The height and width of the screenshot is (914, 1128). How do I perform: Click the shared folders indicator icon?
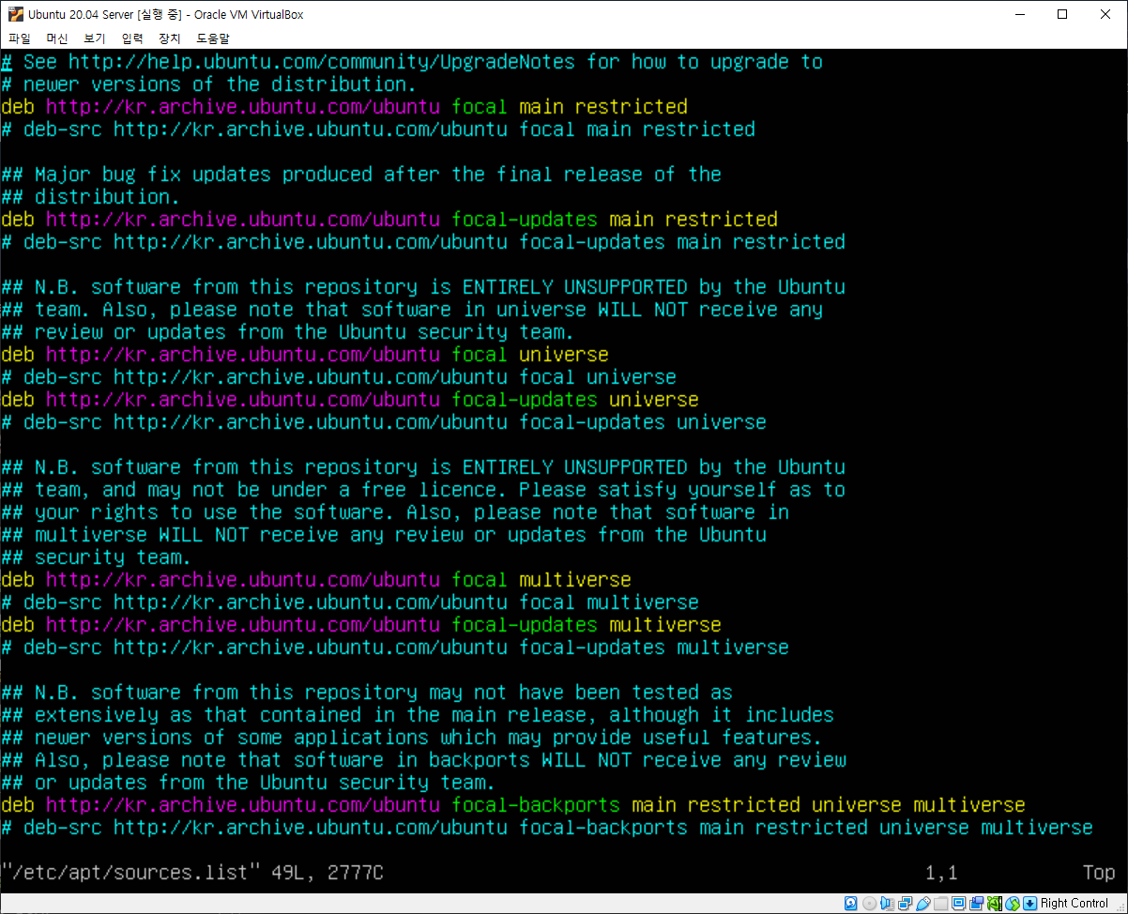click(941, 903)
